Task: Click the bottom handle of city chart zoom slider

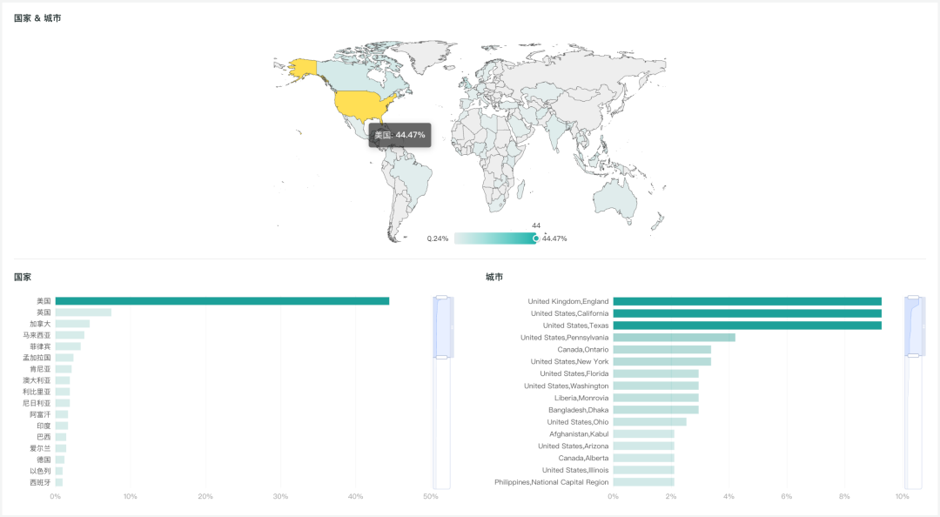Action: coord(913,356)
